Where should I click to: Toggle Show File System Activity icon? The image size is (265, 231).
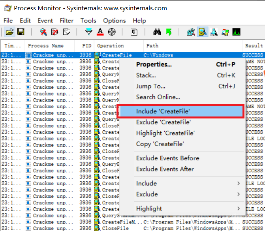tap(203, 32)
